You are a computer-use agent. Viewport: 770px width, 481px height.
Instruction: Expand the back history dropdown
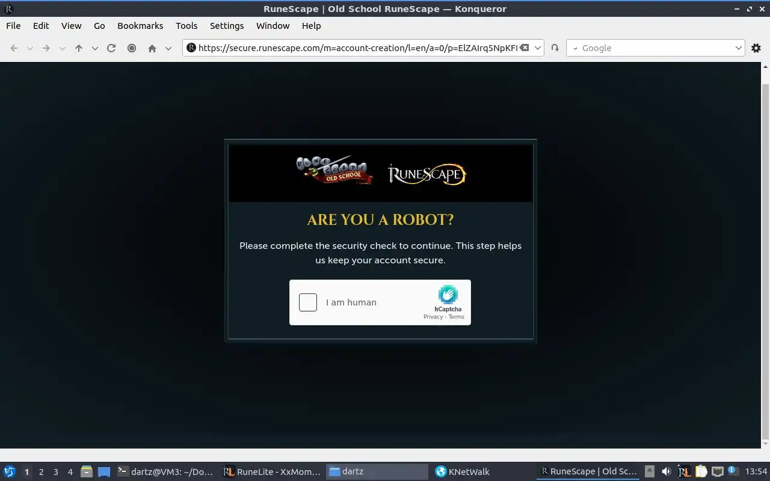(29, 48)
